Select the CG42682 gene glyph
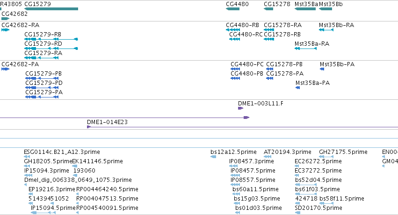398x215 pixels. 5,19
